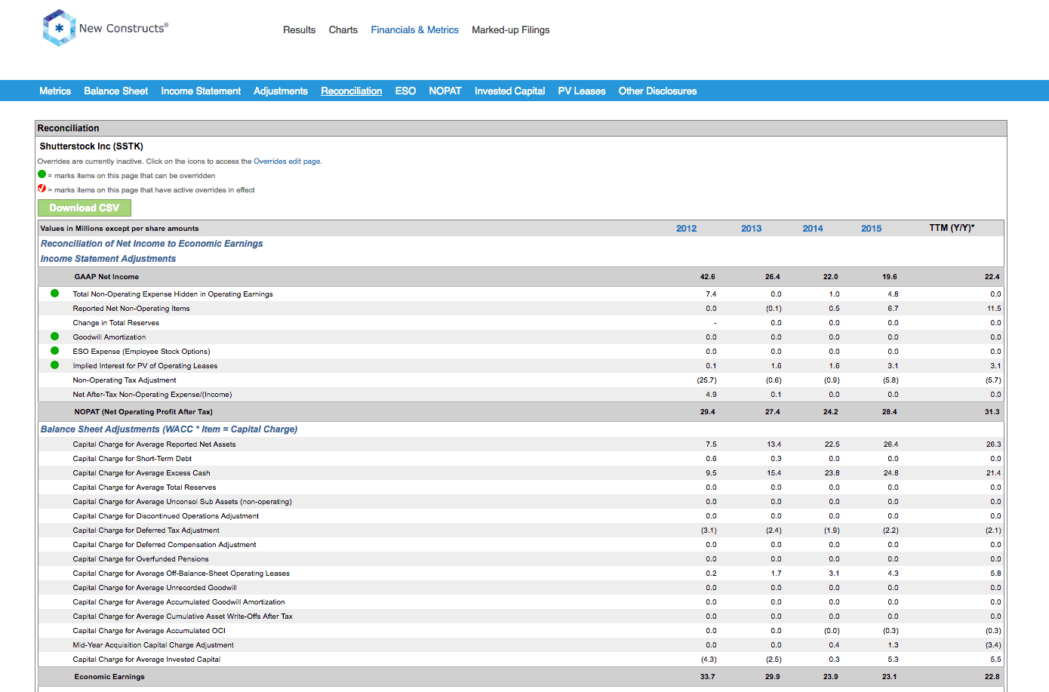Switch to the Adjustments tab

(281, 91)
